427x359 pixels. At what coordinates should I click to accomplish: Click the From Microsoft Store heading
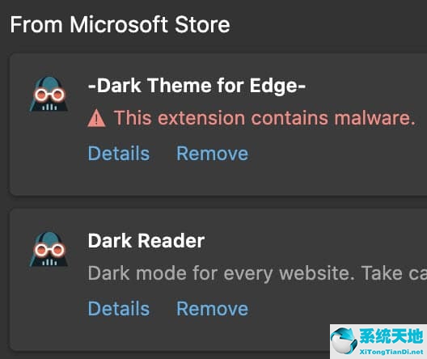[120, 24]
